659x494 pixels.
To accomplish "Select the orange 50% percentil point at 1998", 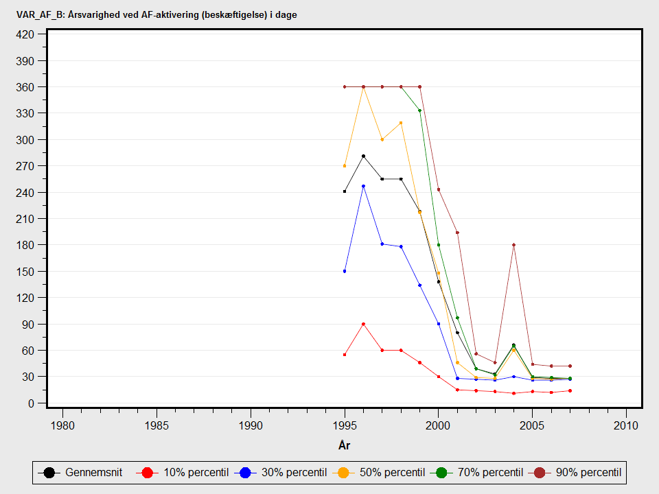I will [x=401, y=123].
